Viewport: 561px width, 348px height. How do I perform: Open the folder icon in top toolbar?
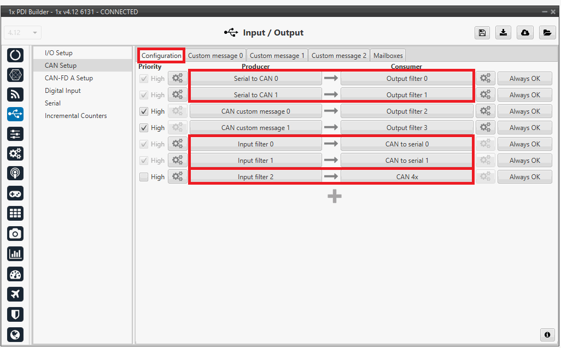(547, 33)
